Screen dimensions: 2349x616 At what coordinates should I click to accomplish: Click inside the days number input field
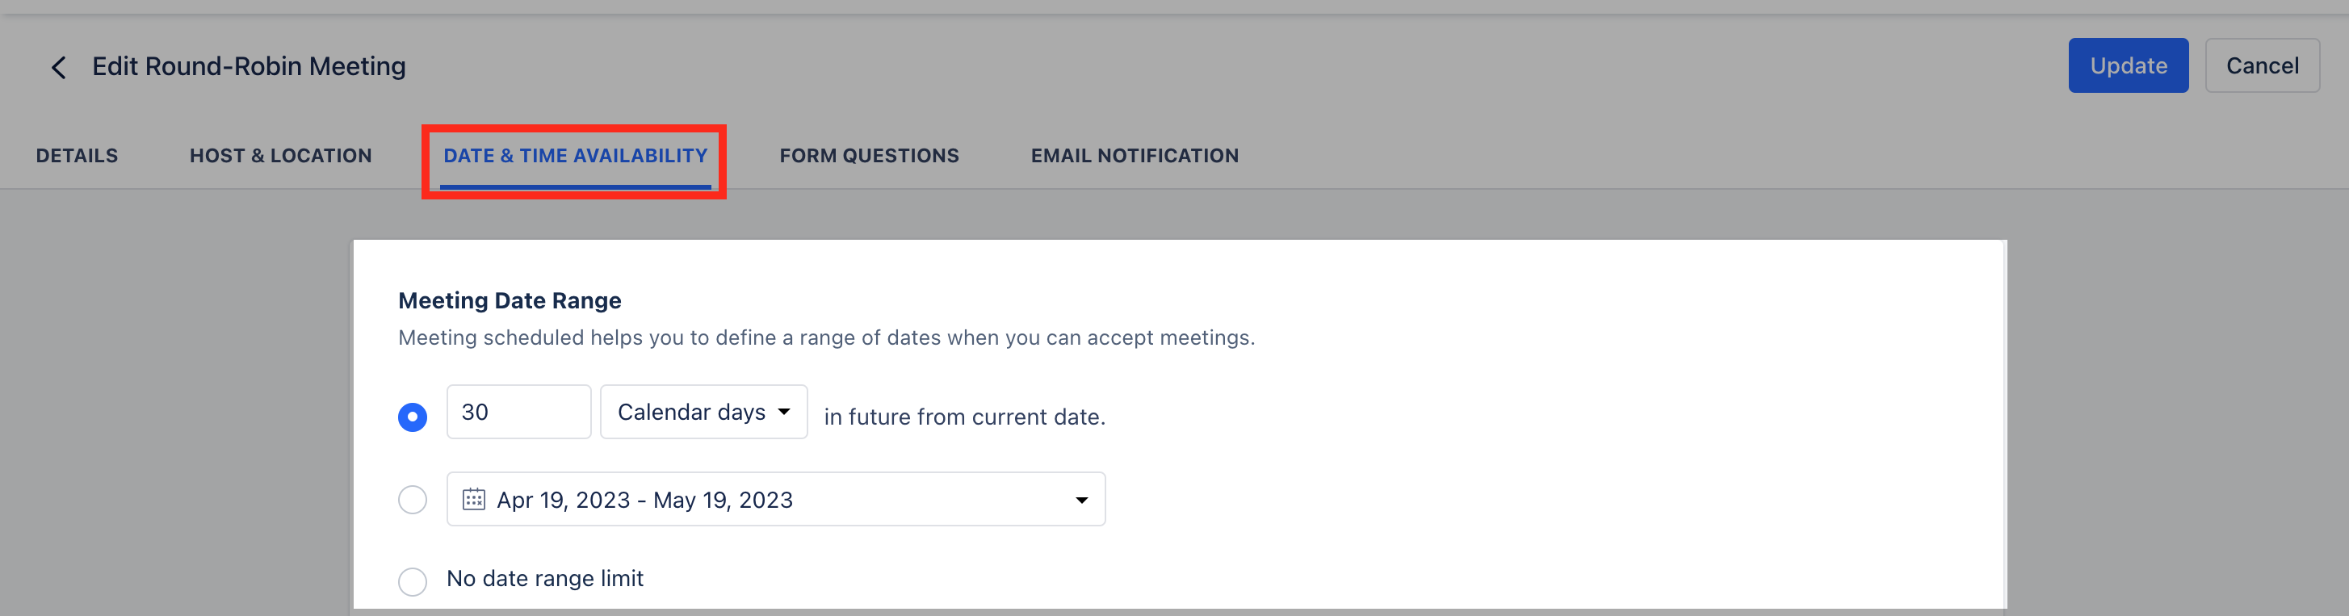click(518, 412)
